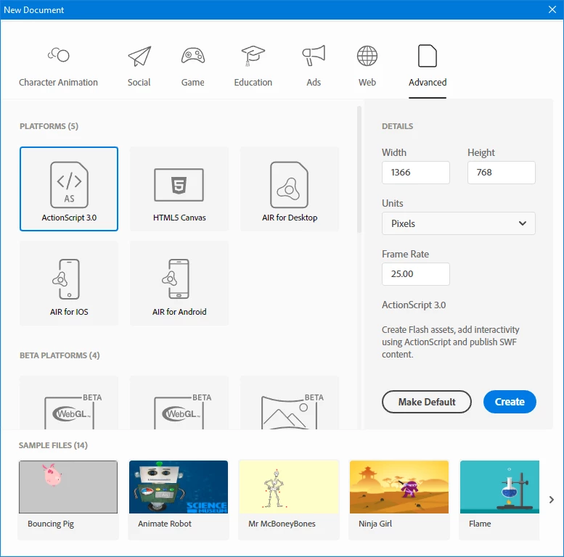
Task: Select the AIR for Desktop platform
Action: 290,189
